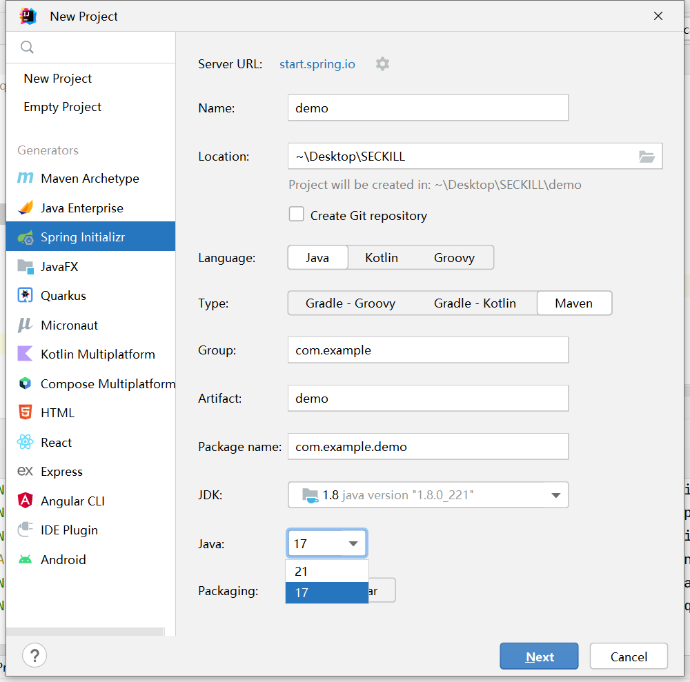The width and height of the screenshot is (690, 682).
Task: Select JavaFX generator entry
Action: pyautogui.click(x=59, y=267)
